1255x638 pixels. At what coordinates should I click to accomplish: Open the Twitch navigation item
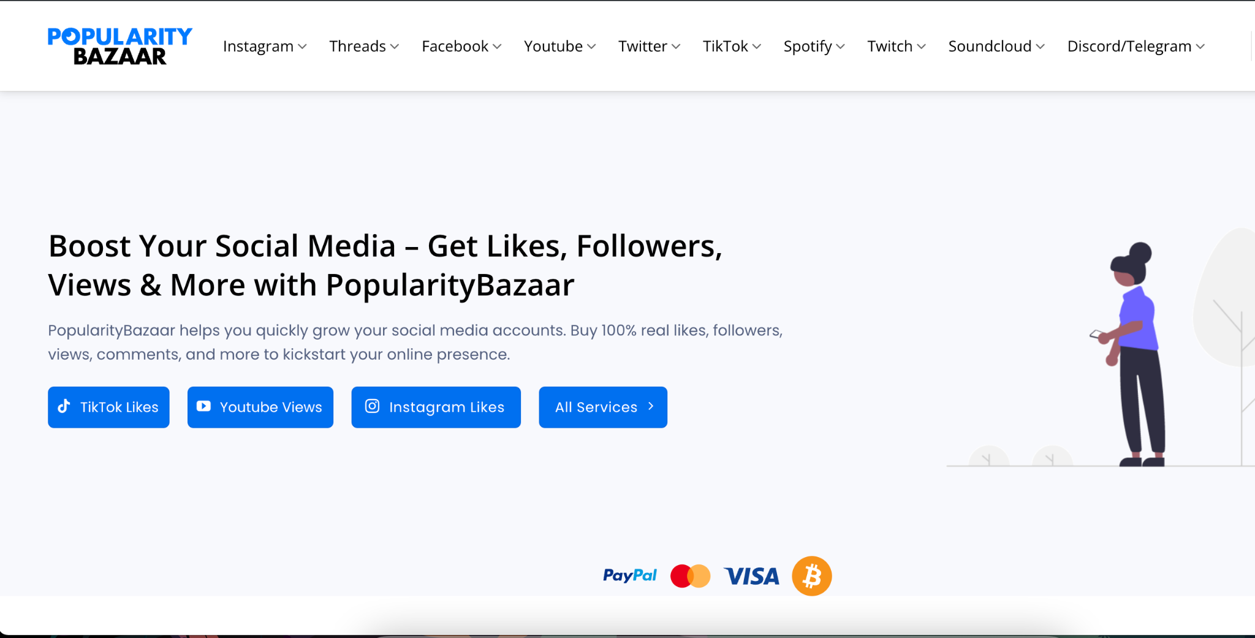pos(896,47)
